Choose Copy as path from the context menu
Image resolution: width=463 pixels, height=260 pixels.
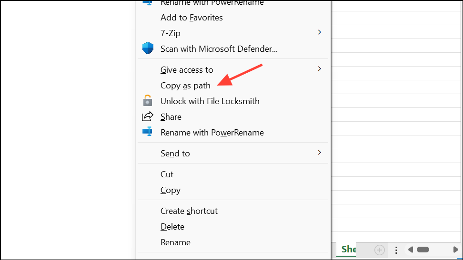[x=185, y=86]
